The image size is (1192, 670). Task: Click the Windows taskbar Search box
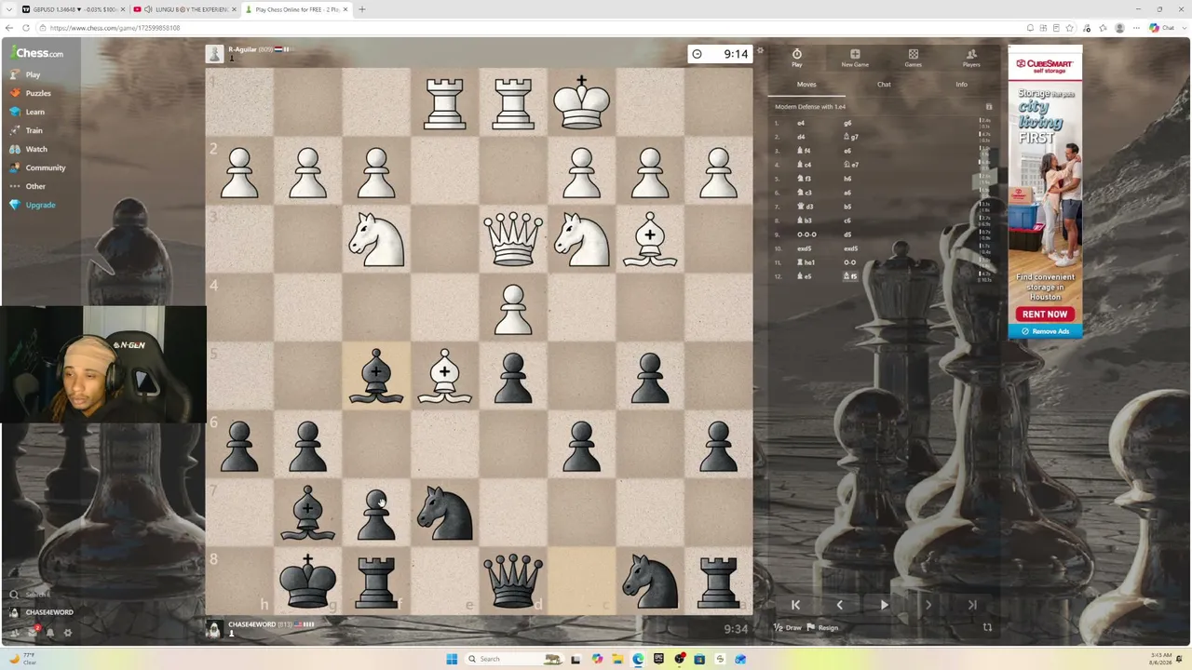click(514, 659)
